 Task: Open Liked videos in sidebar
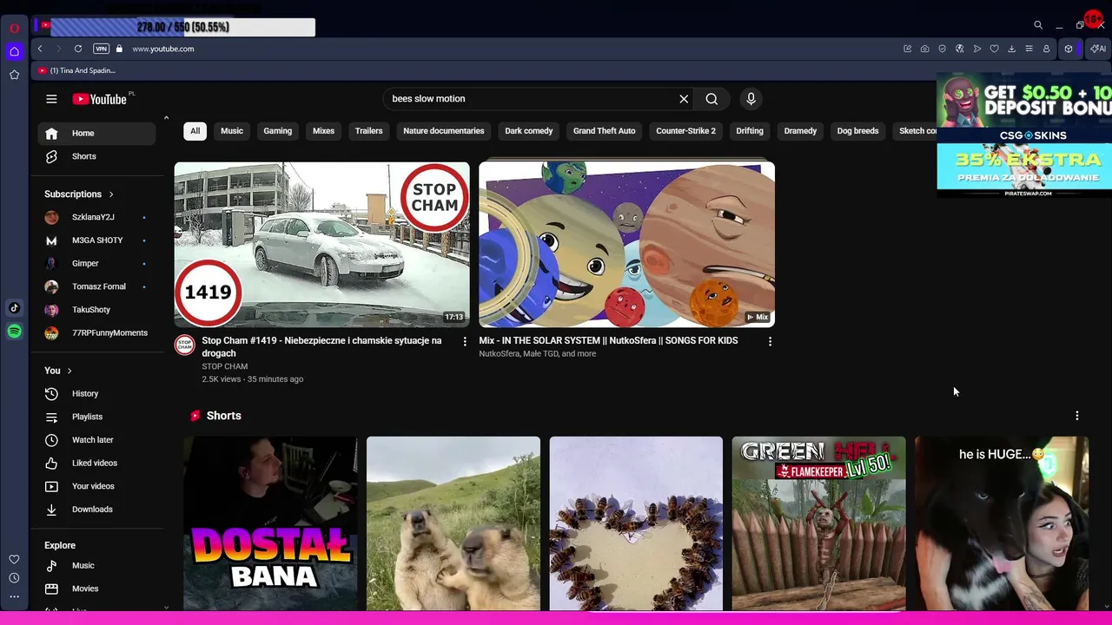pyautogui.click(x=96, y=464)
